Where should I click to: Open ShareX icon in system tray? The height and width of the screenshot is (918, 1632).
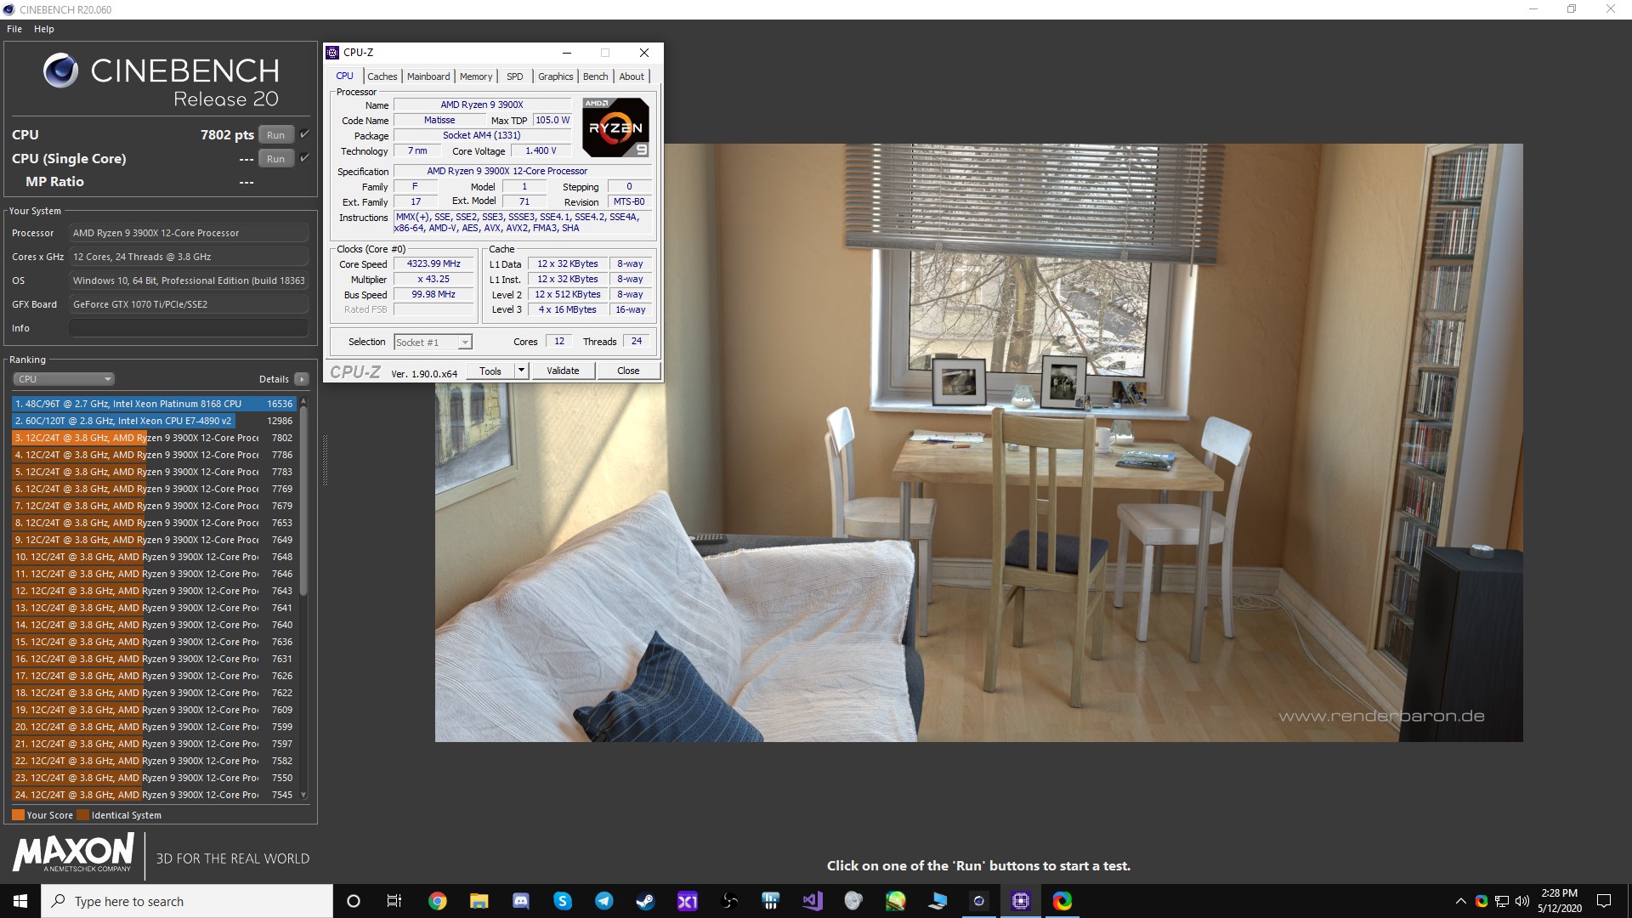(1482, 901)
